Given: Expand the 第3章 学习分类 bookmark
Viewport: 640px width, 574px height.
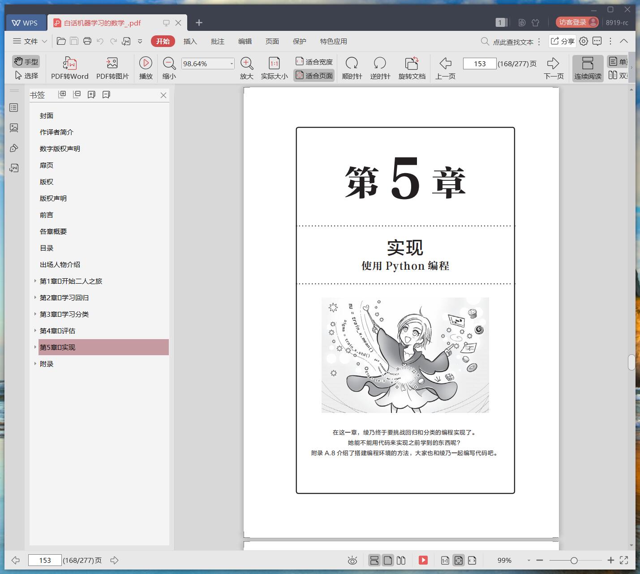Looking at the screenshot, I should coord(35,314).
